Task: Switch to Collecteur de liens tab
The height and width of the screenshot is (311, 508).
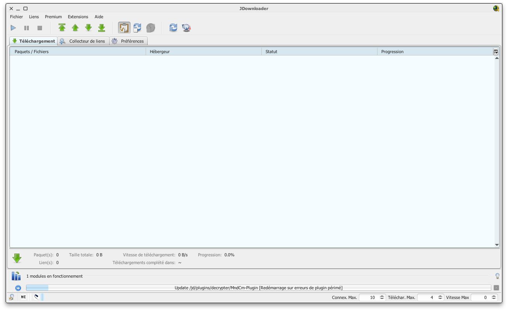Action: tap(83, 41)
